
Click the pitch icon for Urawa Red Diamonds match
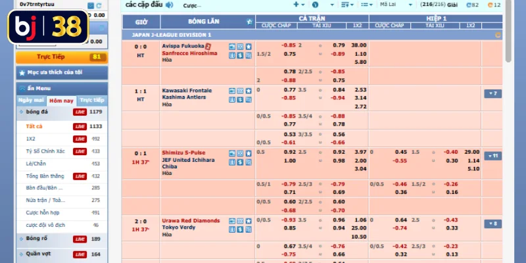240,221
